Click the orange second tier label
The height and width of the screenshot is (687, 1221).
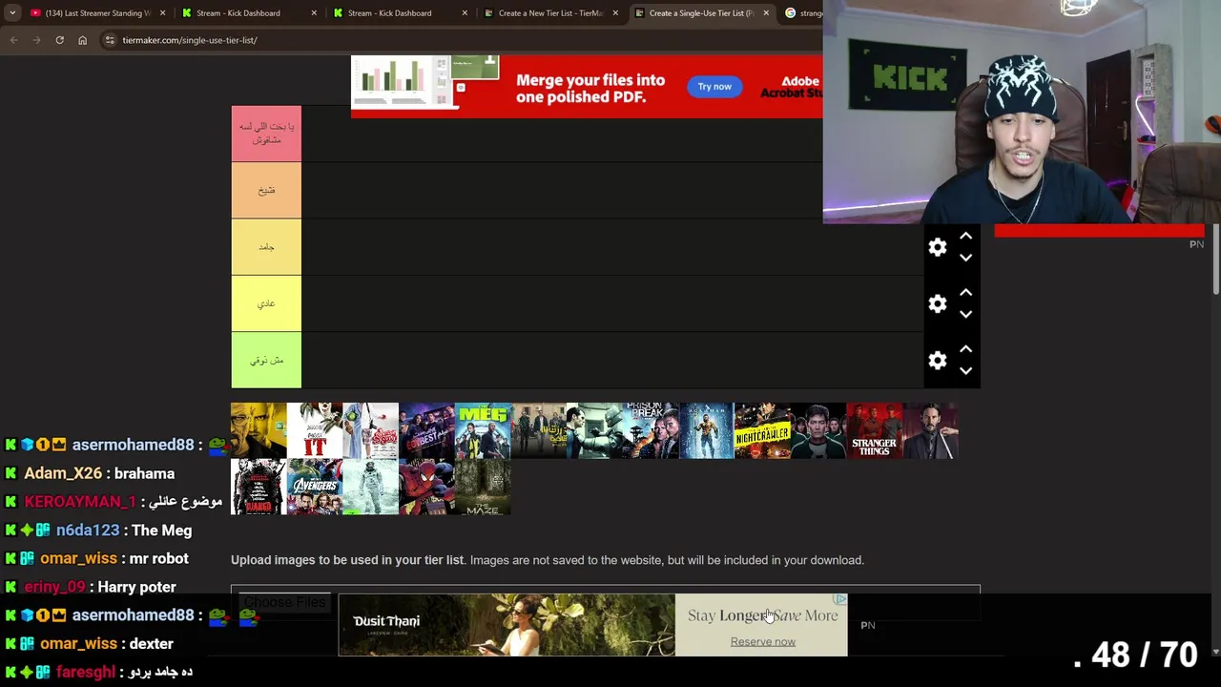click(x=266, y=190)
